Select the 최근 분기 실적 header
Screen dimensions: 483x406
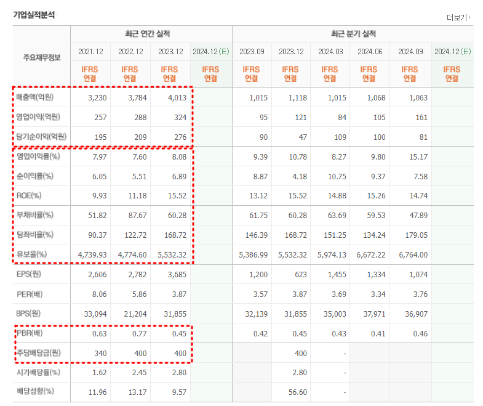(353, 34)
